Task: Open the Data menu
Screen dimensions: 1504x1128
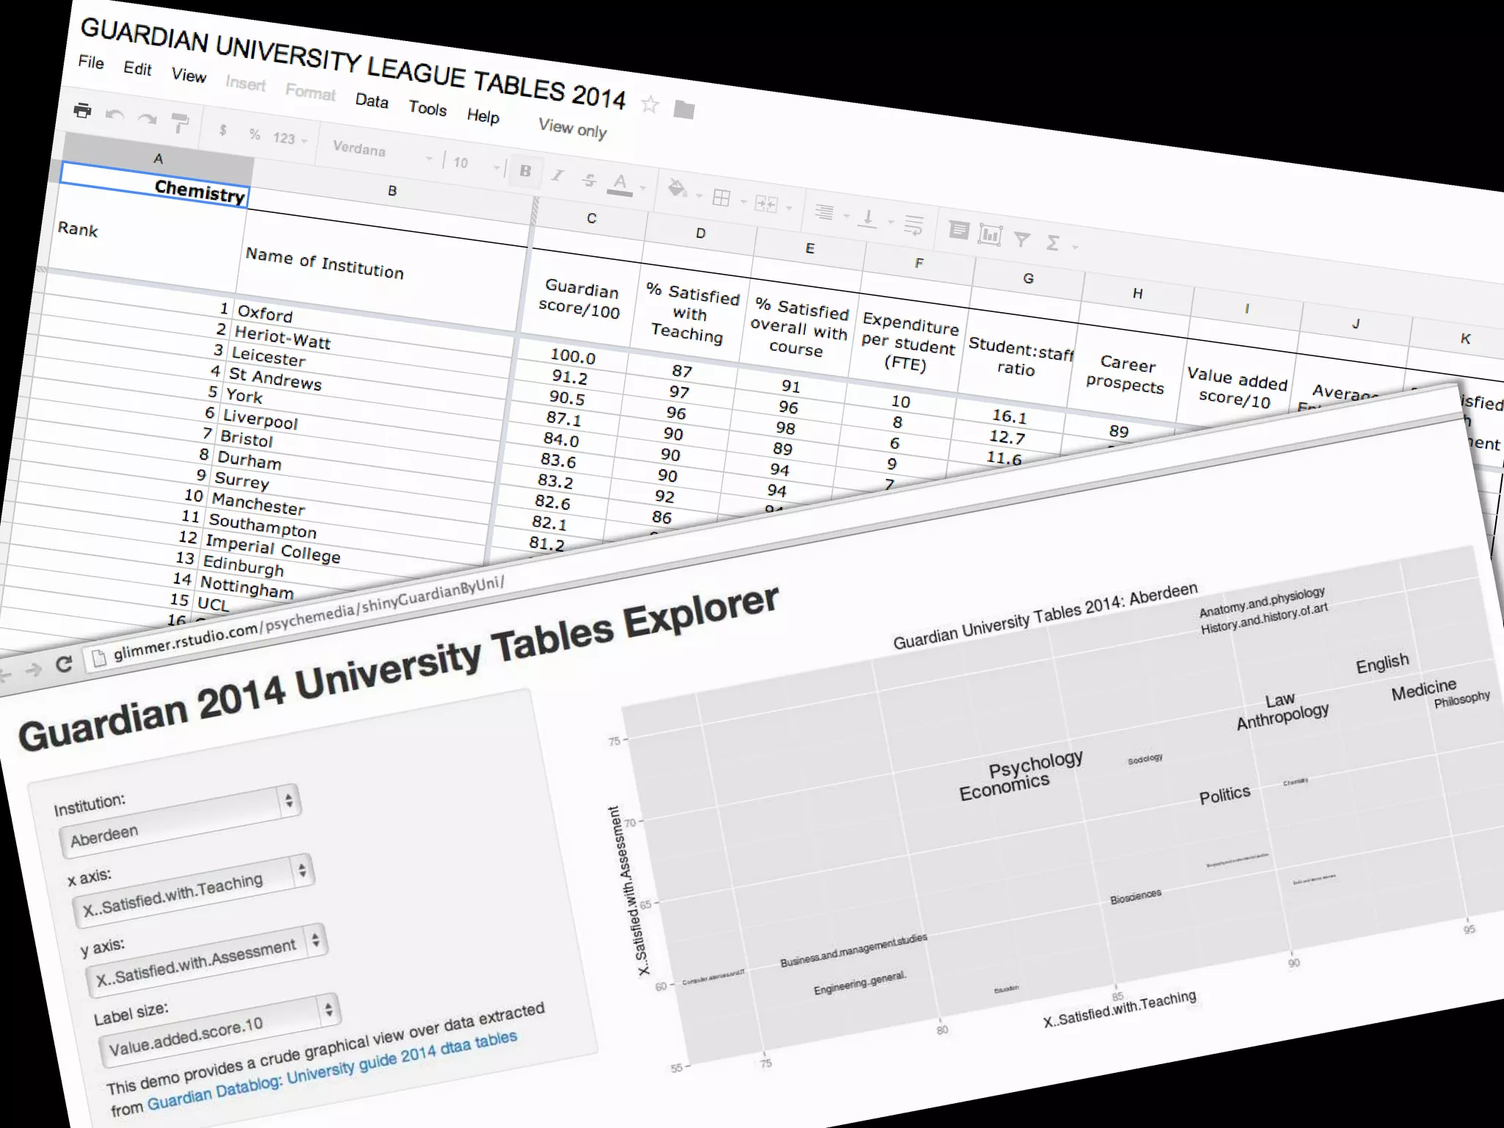Action: [372, 101]
